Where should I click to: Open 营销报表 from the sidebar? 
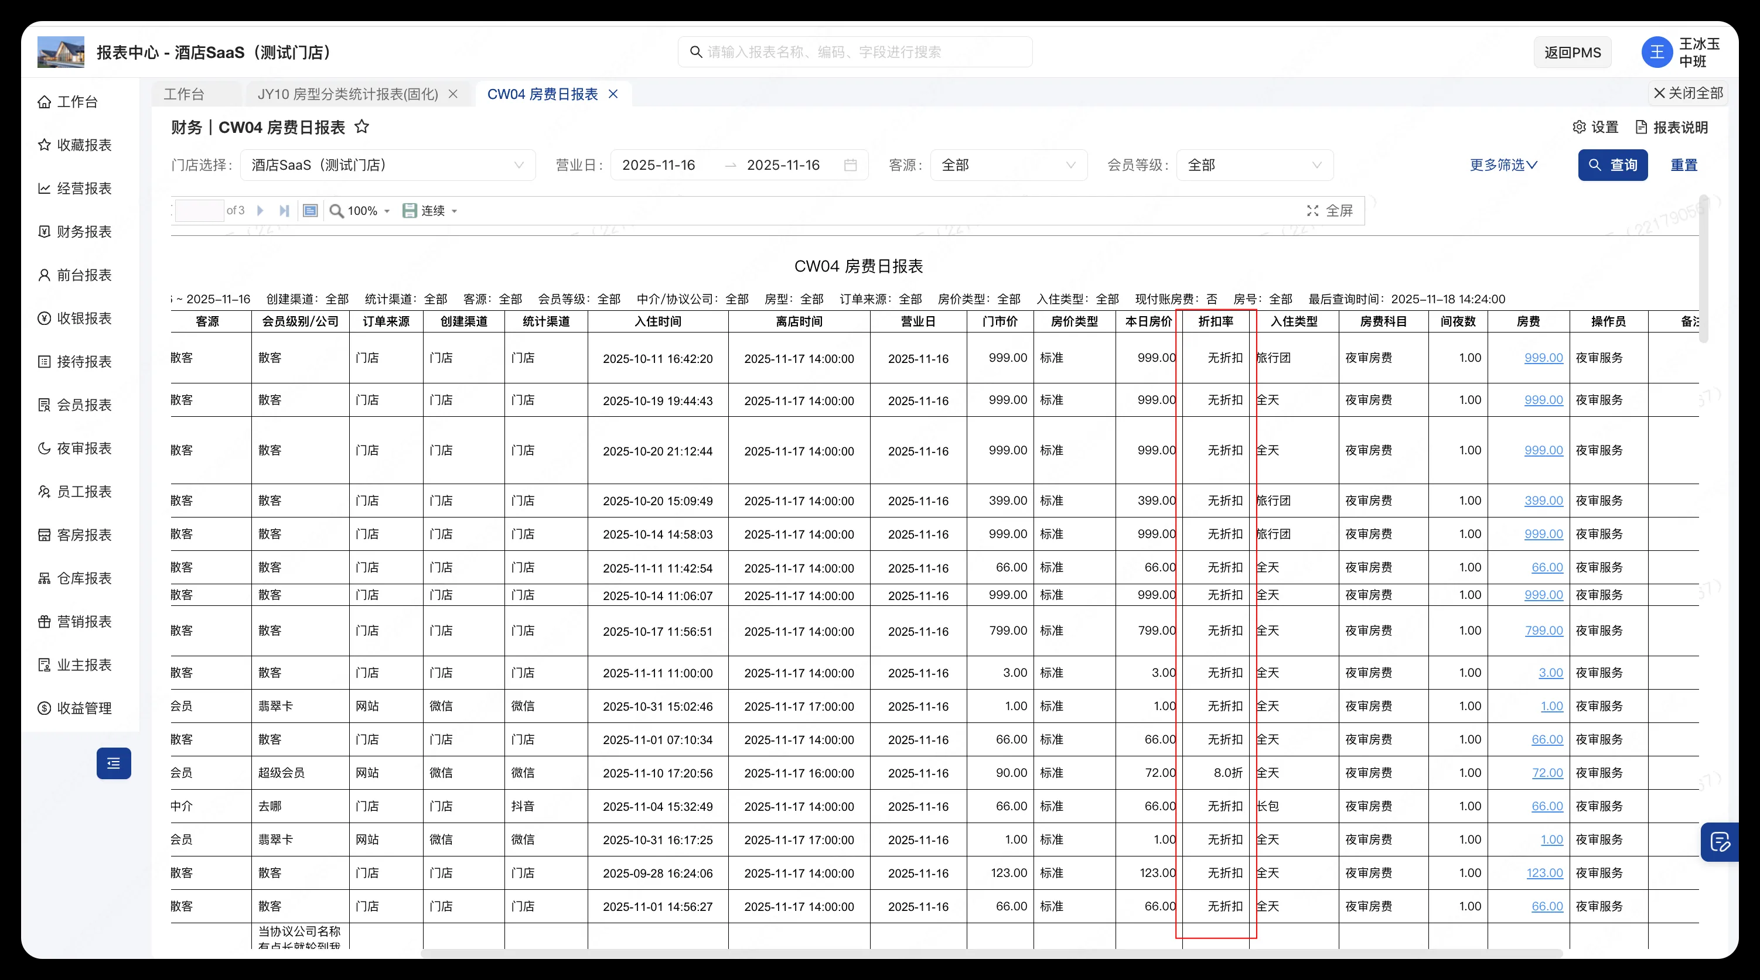tap(83, 622)
